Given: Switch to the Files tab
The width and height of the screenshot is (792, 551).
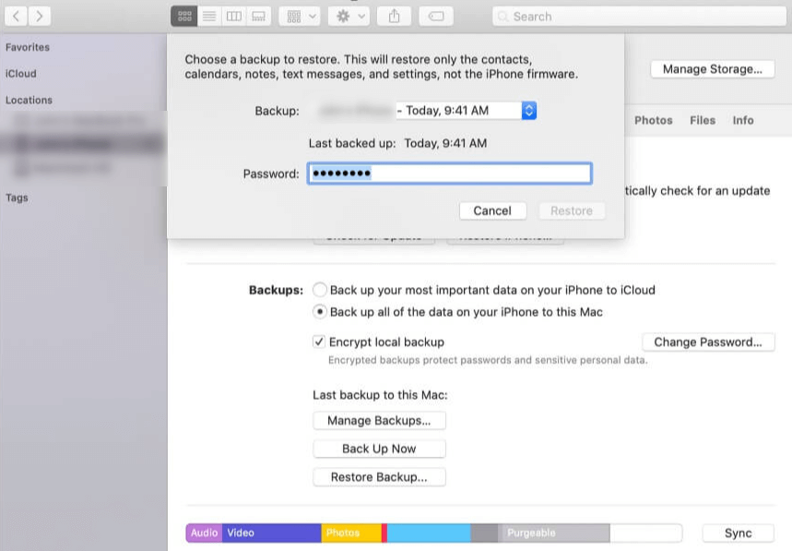Looking at the screenshot, I should point(703,120).
